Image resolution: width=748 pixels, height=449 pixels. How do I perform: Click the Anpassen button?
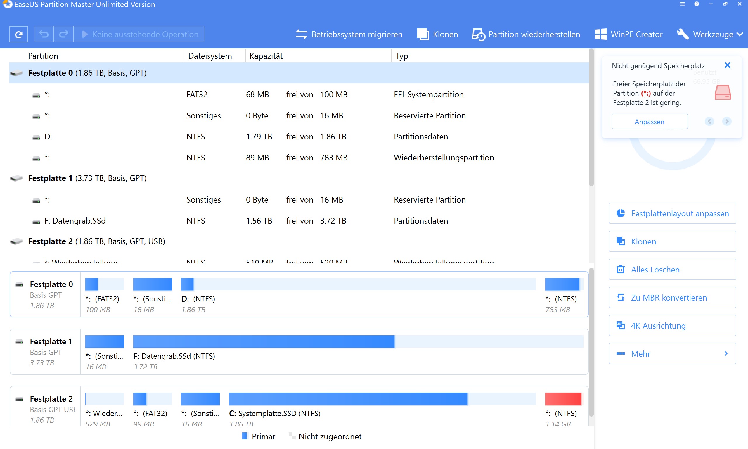(x=650, y=122)
